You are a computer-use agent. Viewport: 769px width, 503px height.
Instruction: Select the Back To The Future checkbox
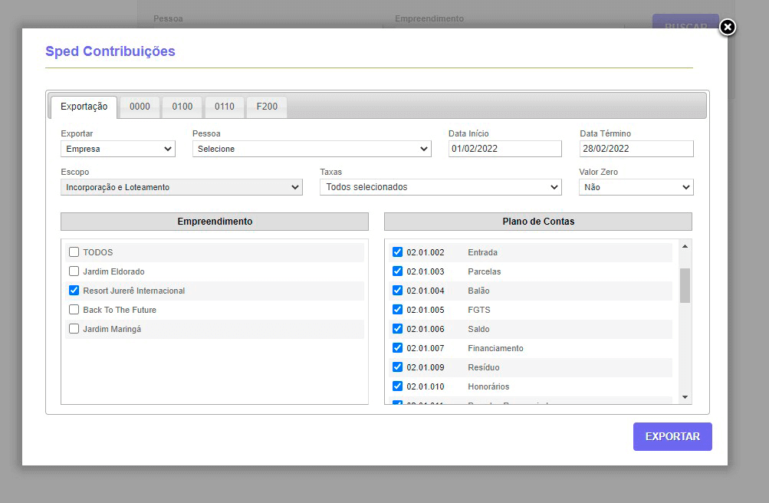pos(74,310)
